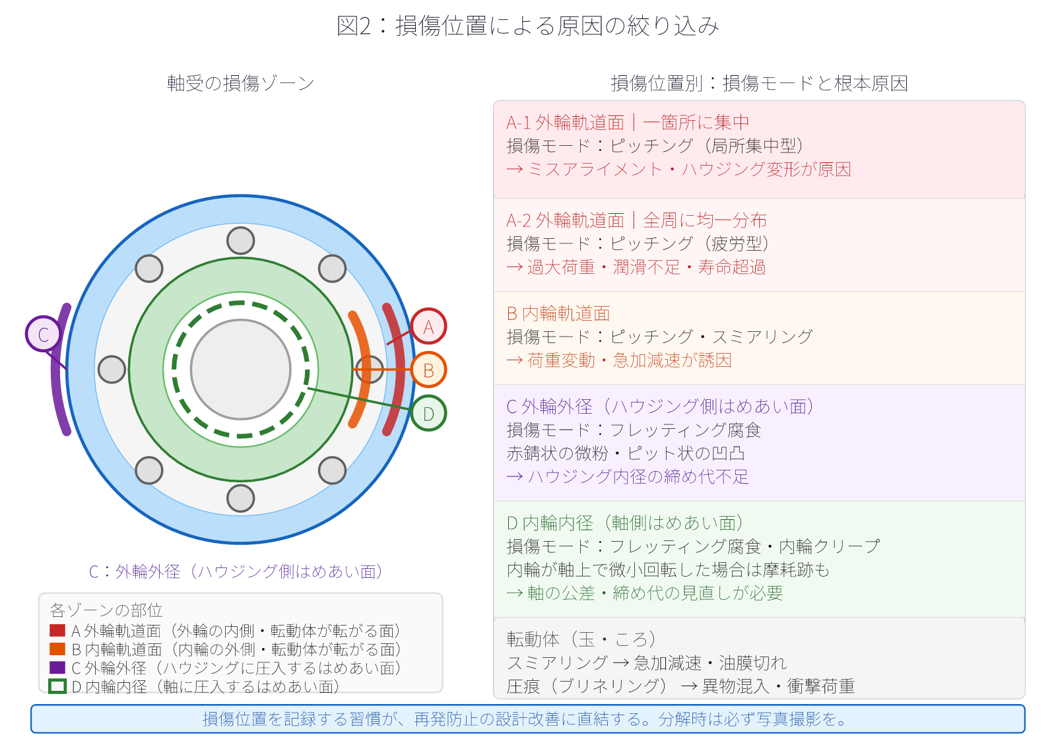Expand the A-1 外輪軌道面 panel row
This screenshot has width=1056, height=739.
pos(758,146)
